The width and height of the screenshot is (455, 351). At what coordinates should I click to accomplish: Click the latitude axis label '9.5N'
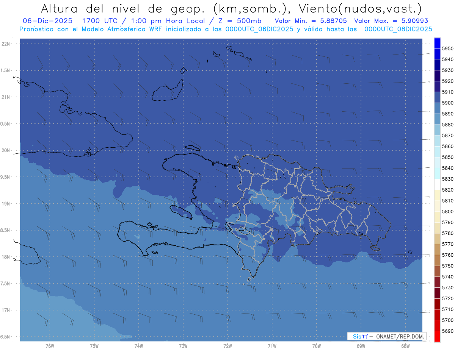click(5, 177)
